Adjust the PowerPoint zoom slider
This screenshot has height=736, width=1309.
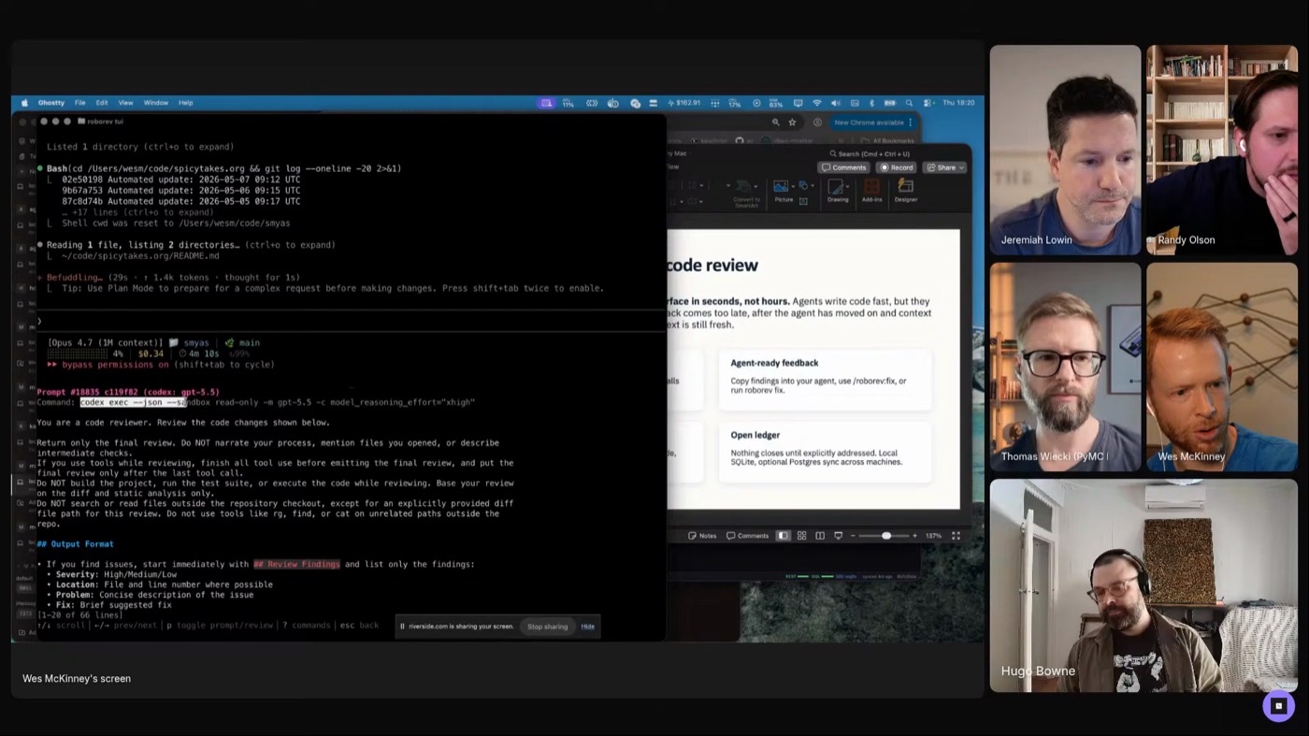886,536
